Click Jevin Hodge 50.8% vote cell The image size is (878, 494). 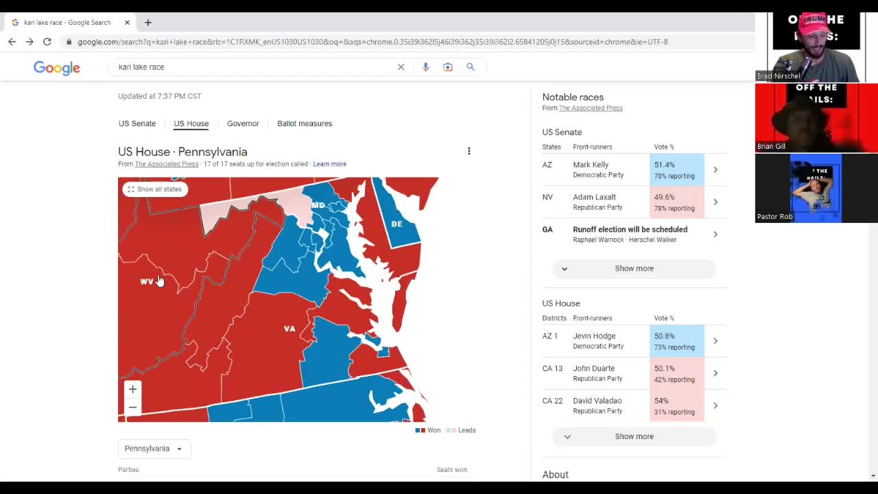(677, 342)
